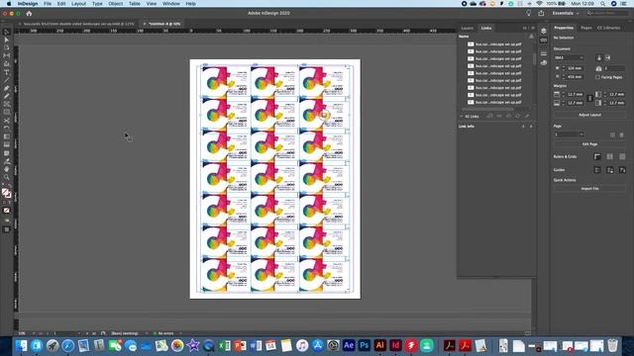This screenshot has height=356, width=634.
Task: Select the Direct Selection tool
Action: pos(7,40)
